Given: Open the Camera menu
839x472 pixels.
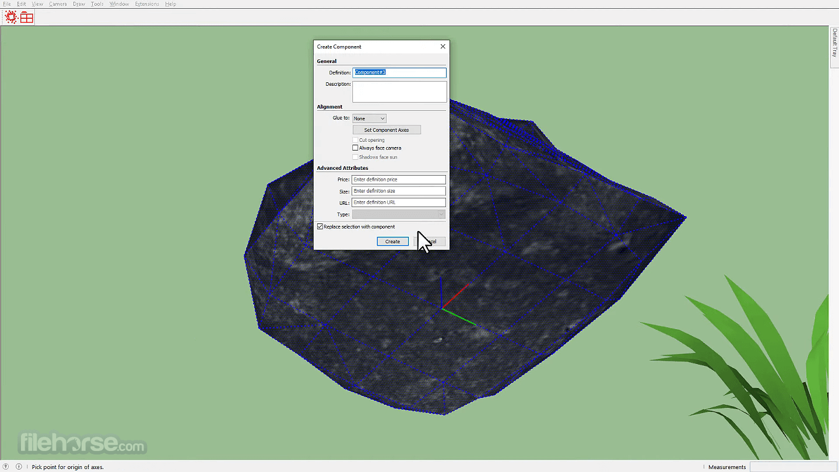Looking at the screenshot, I should click(58, 4).
